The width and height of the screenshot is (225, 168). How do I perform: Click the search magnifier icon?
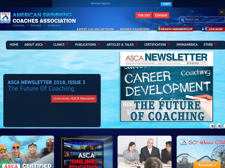pyautogui.click(x=183, y=20)
